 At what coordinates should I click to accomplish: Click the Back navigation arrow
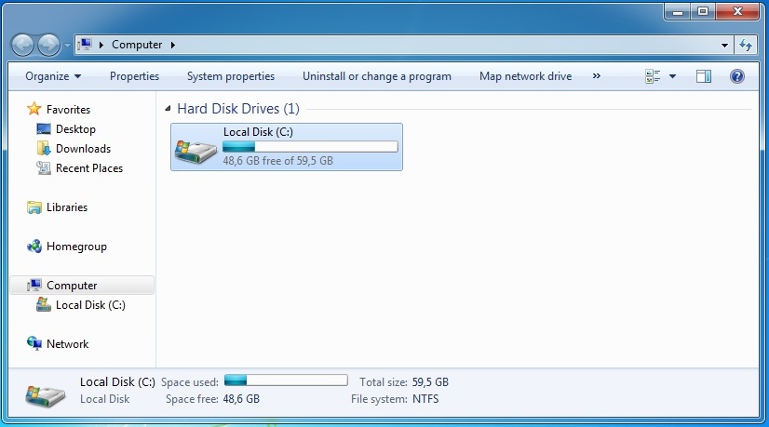pyautogui.click(x=22, y=45)
